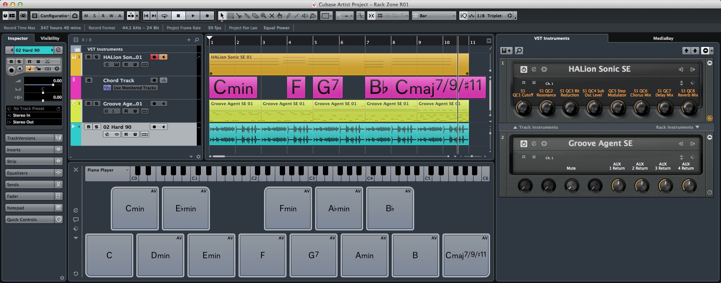
Task: Select the Range Selection tool
Action: 231,16
